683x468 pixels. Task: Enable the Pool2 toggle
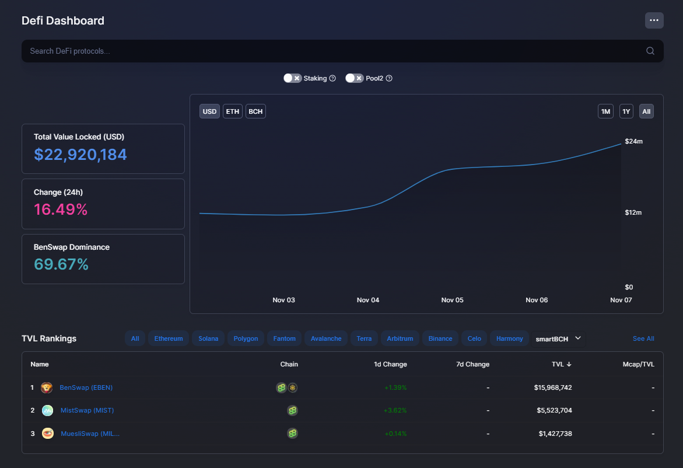click(354, 78)
